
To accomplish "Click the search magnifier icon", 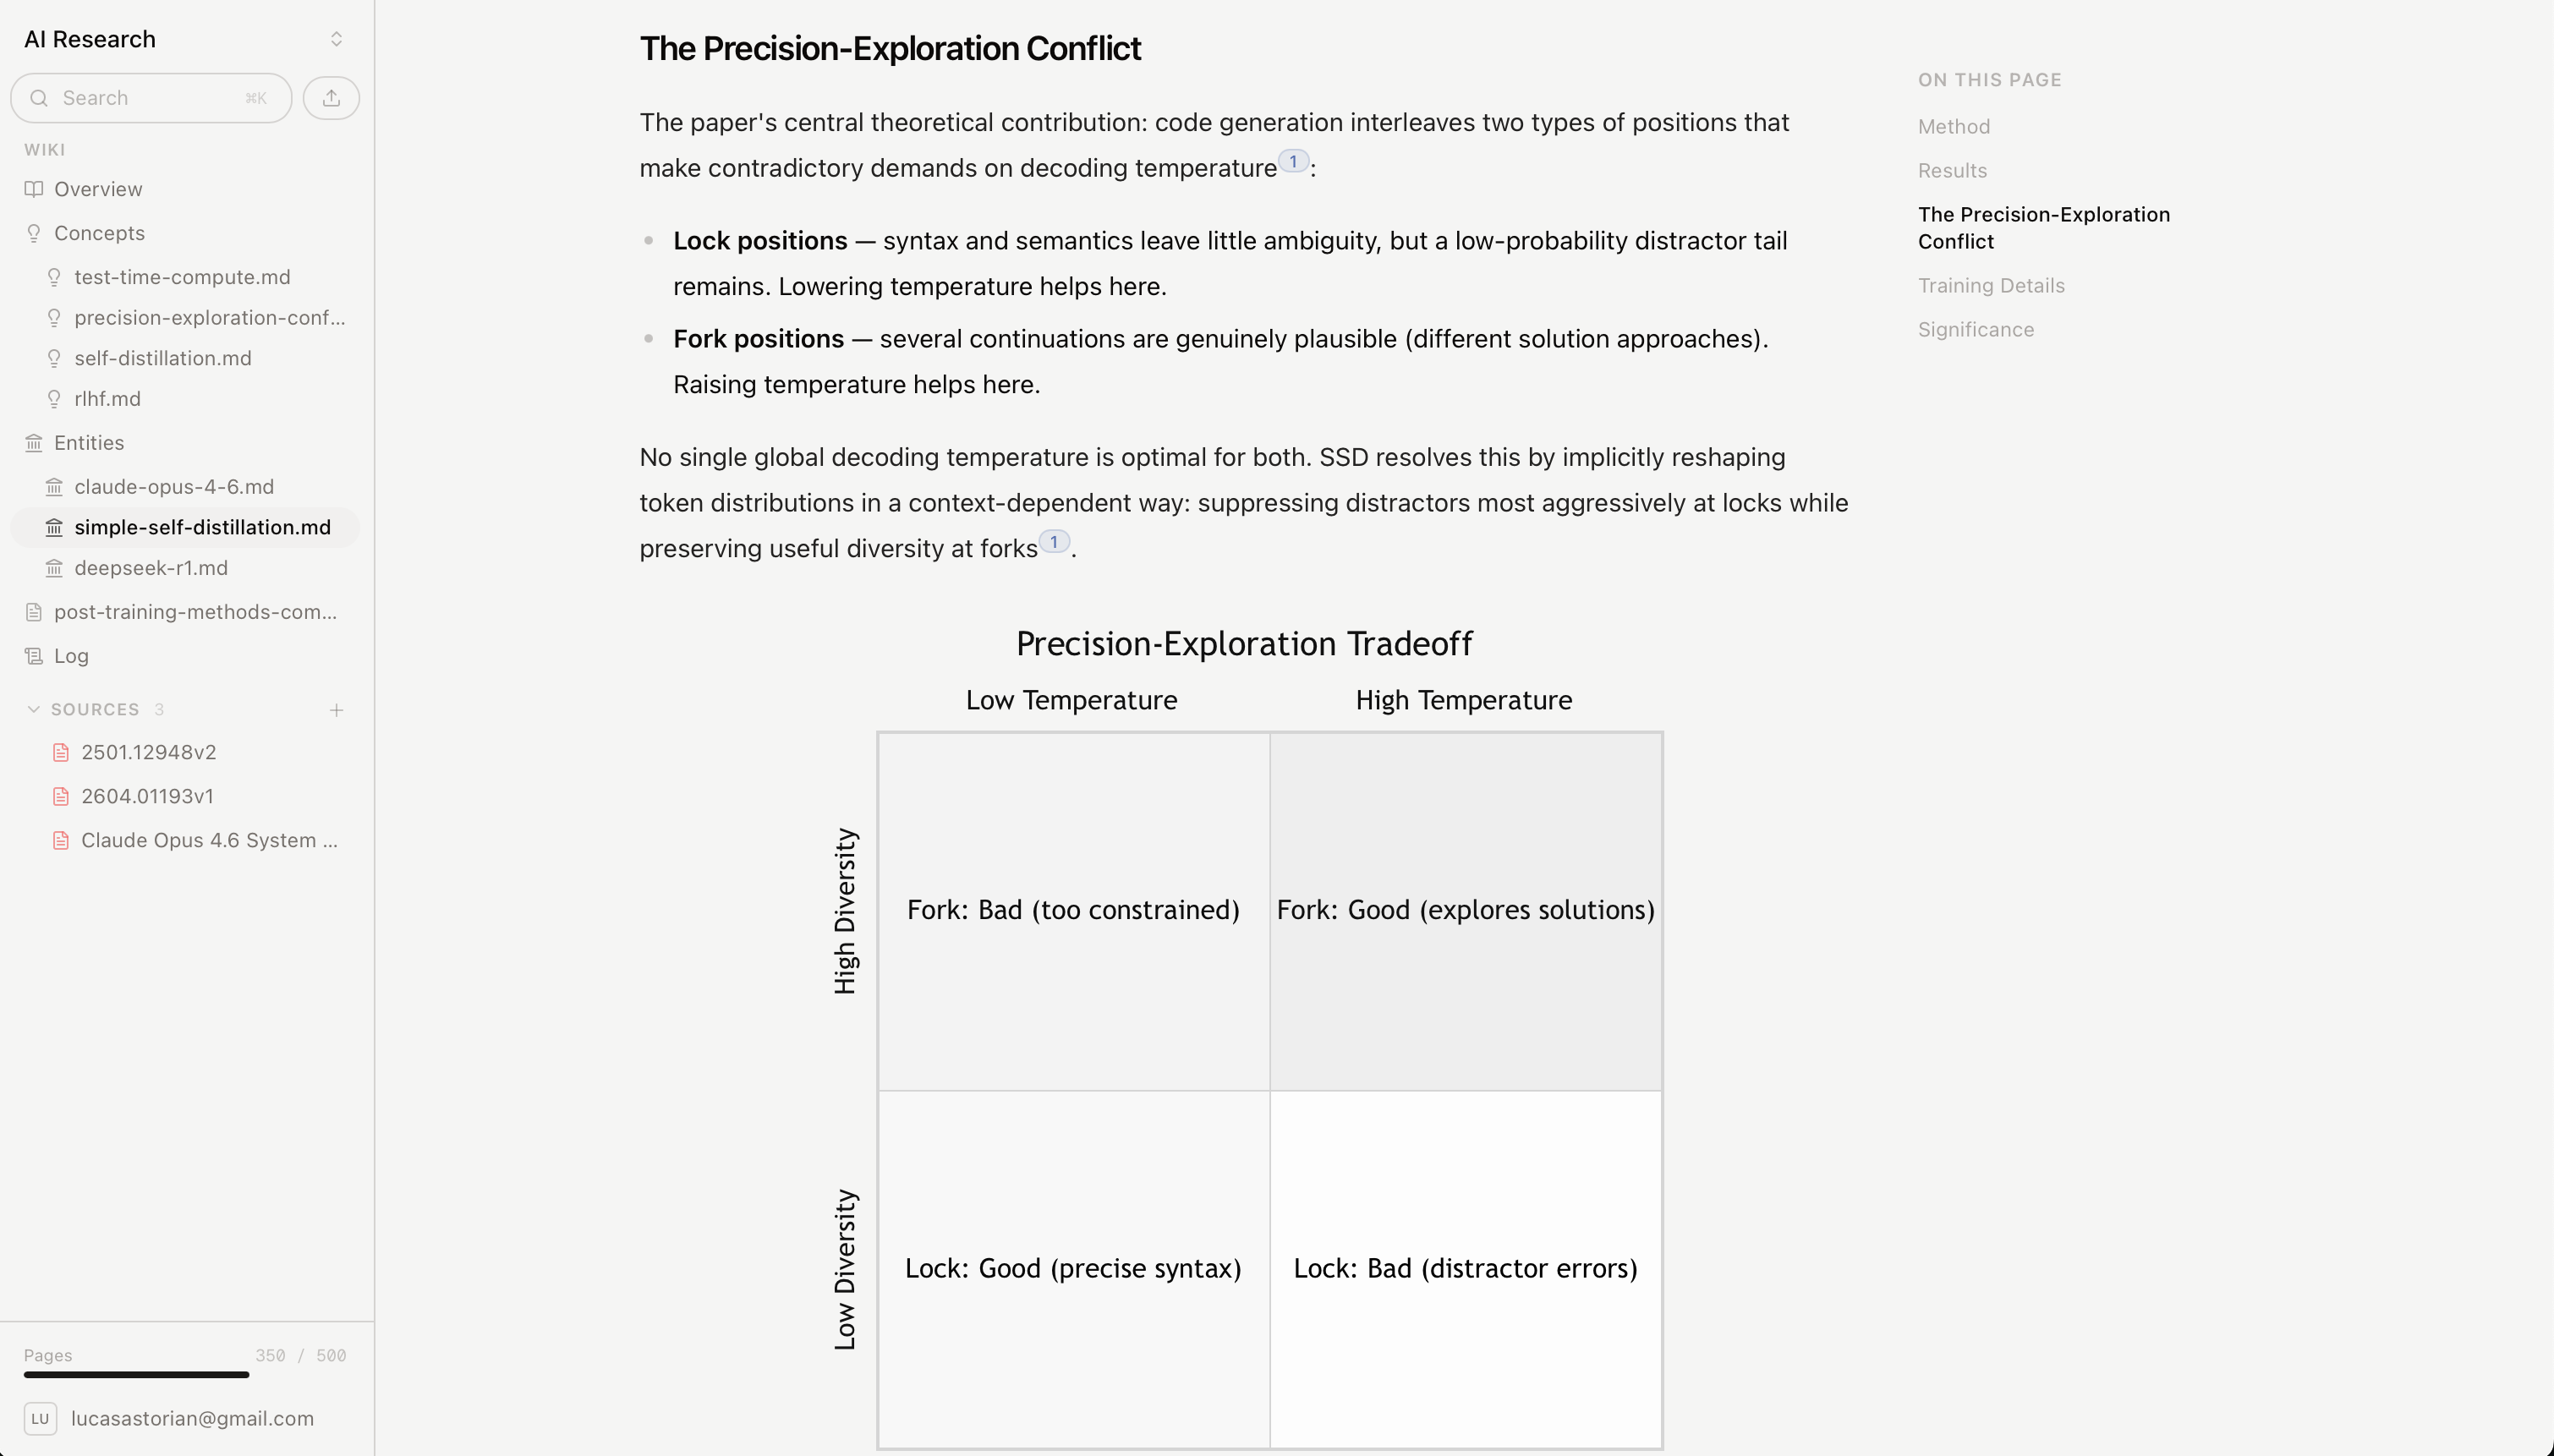I will pyautogui.click(x=40, y=97).
